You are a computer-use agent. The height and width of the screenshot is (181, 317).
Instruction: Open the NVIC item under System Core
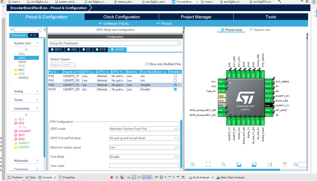point(22,66)
